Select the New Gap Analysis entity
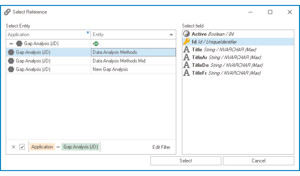Screen dimensions: 300x176 click(110, 69)
